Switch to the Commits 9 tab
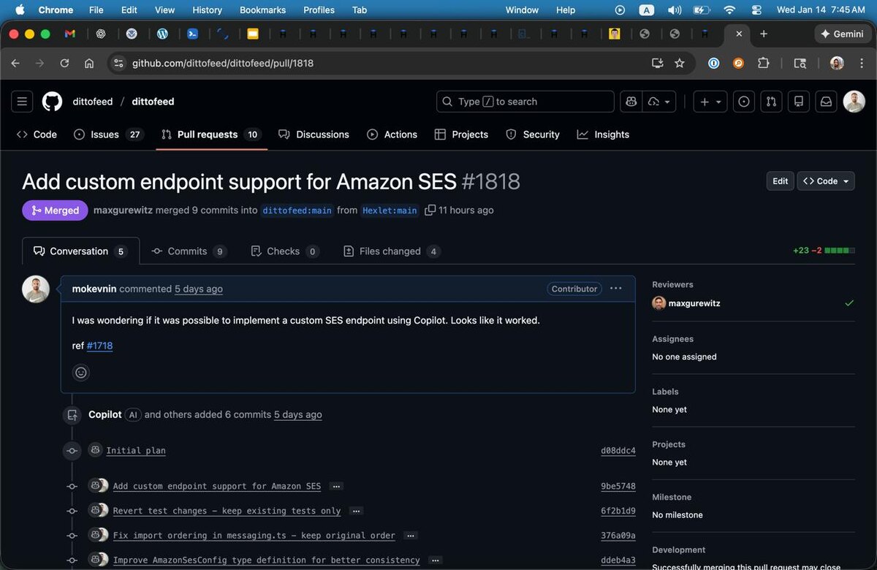The height and width of the screenshot is (570, 877). 189,251
